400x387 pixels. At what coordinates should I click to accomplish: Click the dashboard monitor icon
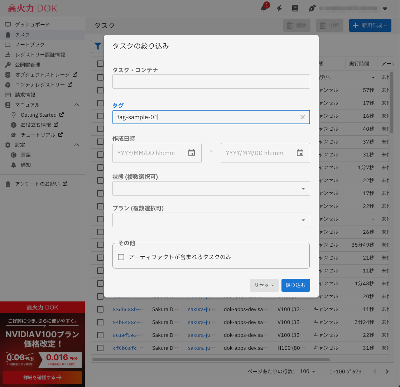click(8, 24)
